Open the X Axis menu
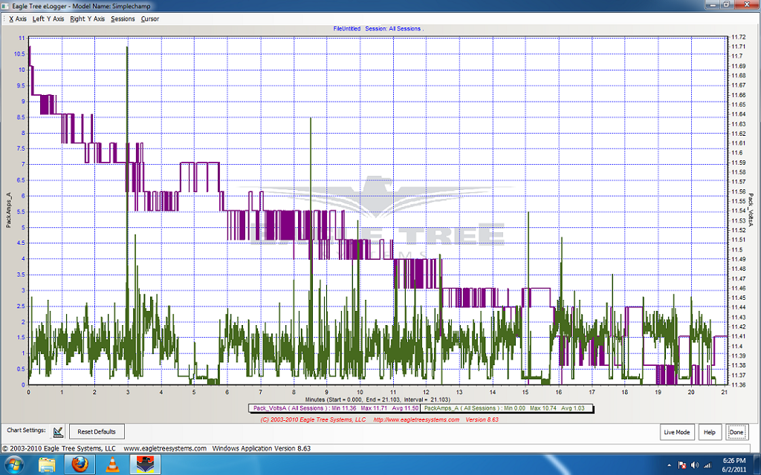 [17, 19]
